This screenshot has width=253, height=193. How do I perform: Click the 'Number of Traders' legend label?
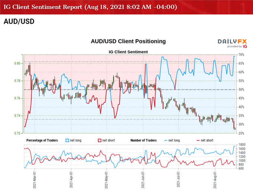click(144, 140)
